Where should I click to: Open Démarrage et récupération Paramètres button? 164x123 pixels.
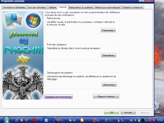tap(109, 85)
